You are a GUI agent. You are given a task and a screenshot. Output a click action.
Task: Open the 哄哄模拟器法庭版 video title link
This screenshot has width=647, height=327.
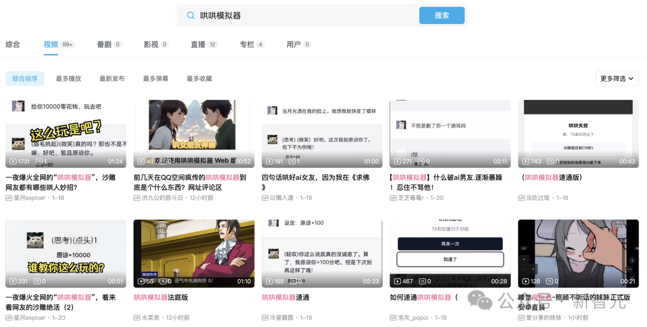pyautogui.click(x=161, y=298)
